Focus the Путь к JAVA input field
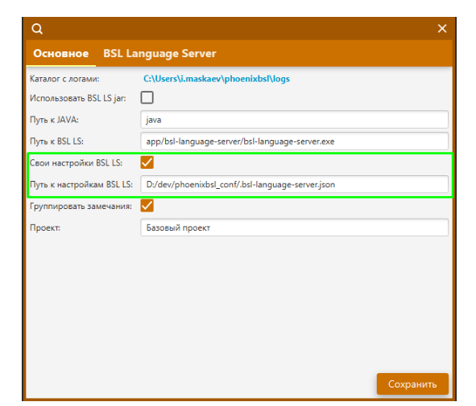The width and height of the screenshot is (476, 406). pos(294,119)
